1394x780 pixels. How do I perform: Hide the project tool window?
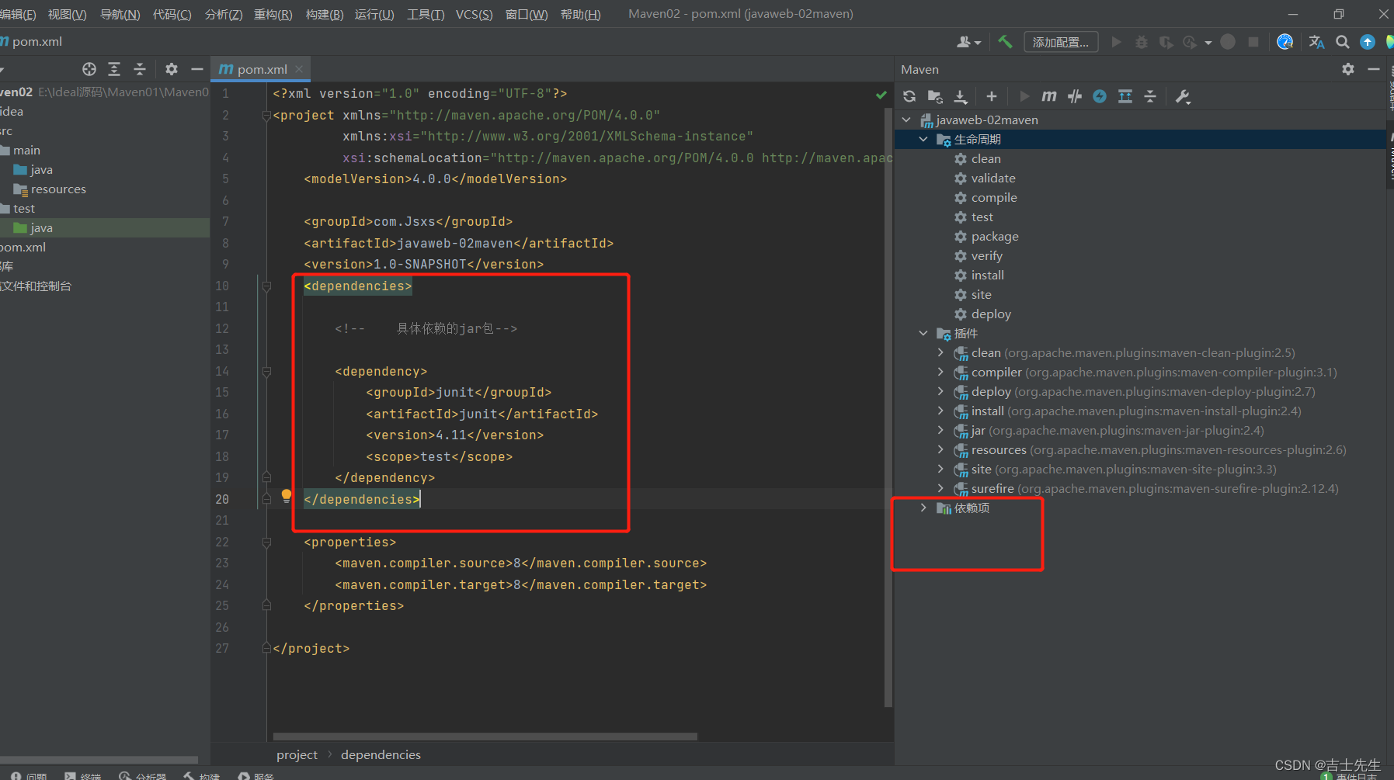point(197,69)
